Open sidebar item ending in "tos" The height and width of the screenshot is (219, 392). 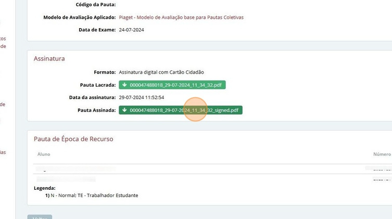tap(3, 39)
